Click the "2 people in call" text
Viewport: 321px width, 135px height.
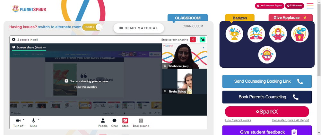27,40
